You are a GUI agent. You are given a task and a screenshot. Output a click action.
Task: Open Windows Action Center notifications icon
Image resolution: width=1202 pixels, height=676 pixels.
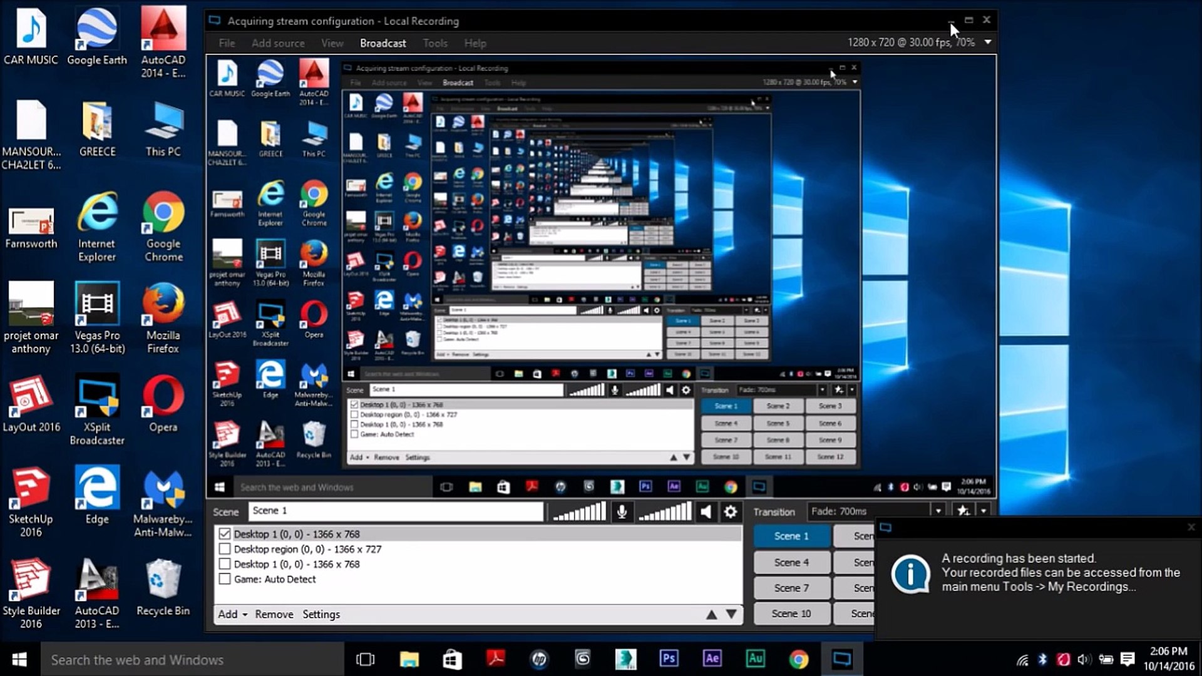1128,659
